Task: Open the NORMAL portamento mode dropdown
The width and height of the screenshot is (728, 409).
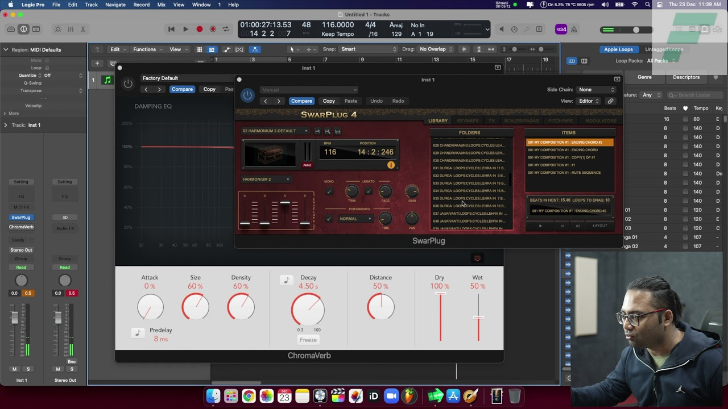Action: click(x=355, y=219)
